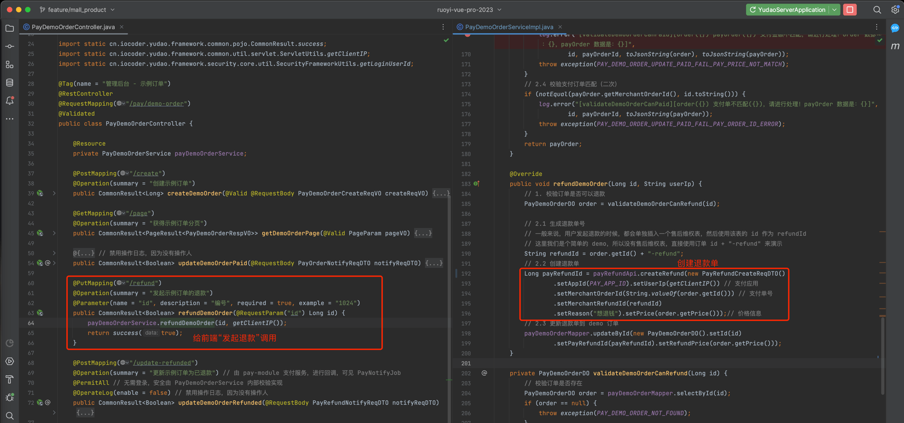Viewport: 904px width, 423px height.
Task: Open the Debug bug tool window
Action: point(10,398)
